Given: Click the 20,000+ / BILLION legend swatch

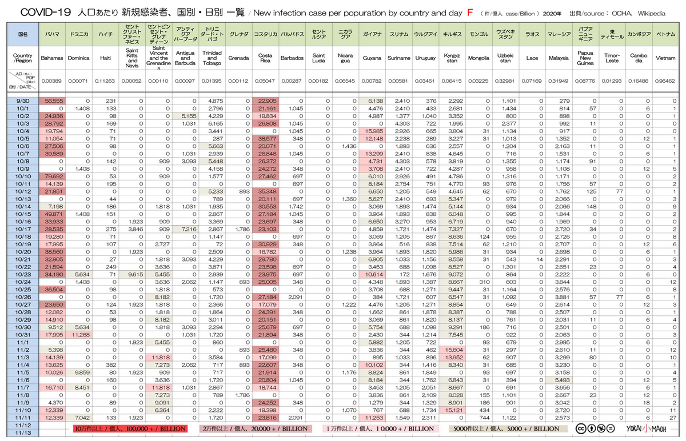Looking at the screenshot, I should tap(254, 428).
